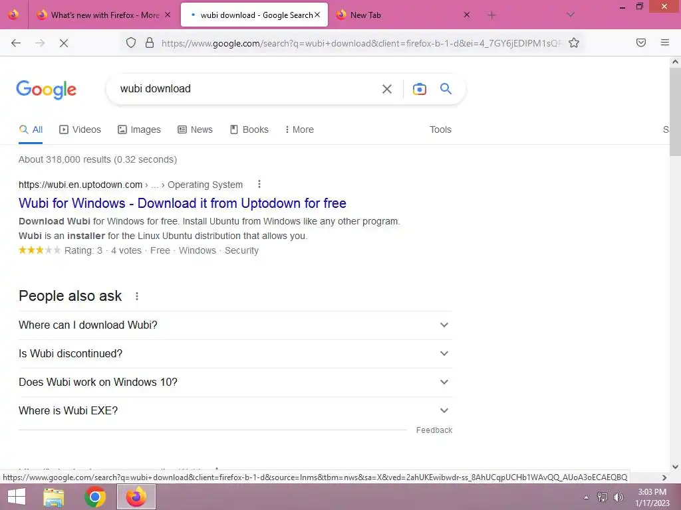681x510 pixels.
Task: Click the Feedback link
Action: (434, 430)
